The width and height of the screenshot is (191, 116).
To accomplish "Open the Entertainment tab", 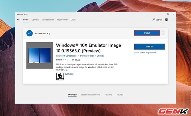I will [48, 20].
